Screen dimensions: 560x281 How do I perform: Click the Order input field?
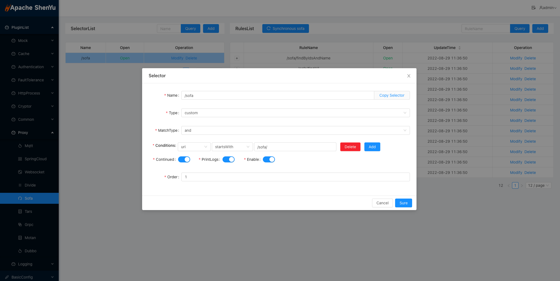295,177
